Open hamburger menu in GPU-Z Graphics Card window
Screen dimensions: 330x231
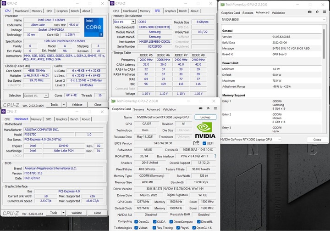215,108
